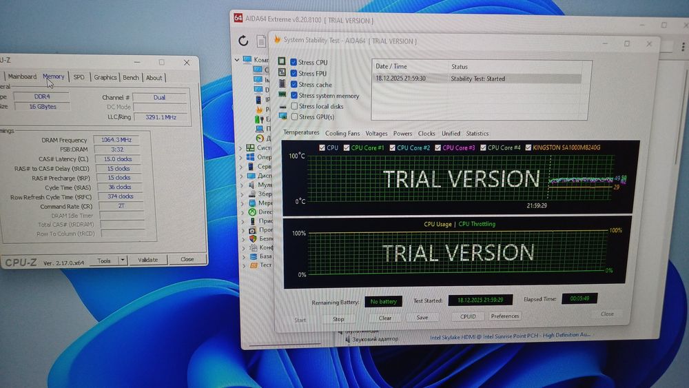This screenshot has height=388, width=689.
Task: Click Validate in CPU-Z
Action: [148, 260]
